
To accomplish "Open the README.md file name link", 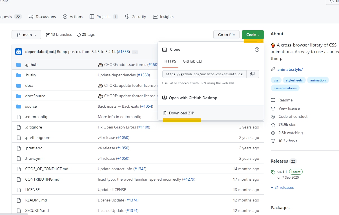I will (x=36, y=200).
